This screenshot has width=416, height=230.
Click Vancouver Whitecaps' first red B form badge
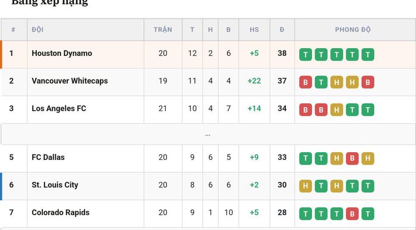coord(305,82)
